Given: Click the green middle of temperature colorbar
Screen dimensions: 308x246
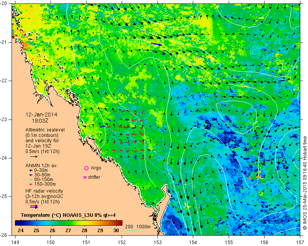Looking at the screenshot, I should (69, 223).
